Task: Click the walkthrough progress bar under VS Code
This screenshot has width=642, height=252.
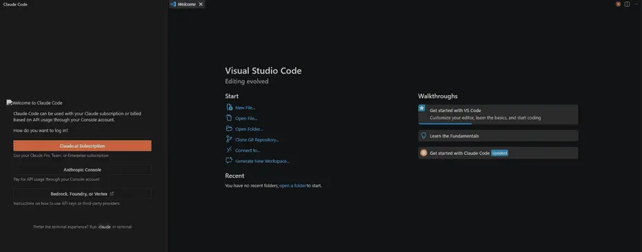Action: (445, 123)
